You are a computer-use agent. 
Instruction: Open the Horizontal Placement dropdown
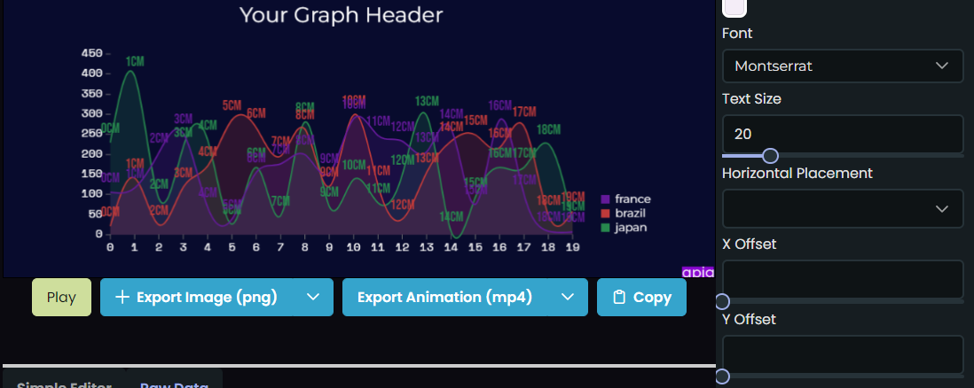(x=843, y=208)
